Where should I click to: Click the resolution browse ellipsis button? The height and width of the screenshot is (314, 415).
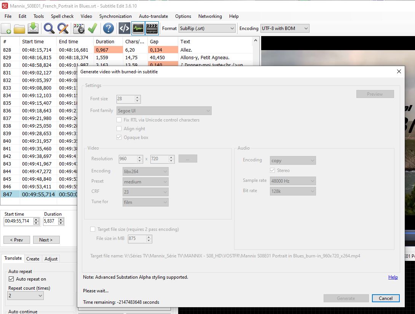click(188, 159)
